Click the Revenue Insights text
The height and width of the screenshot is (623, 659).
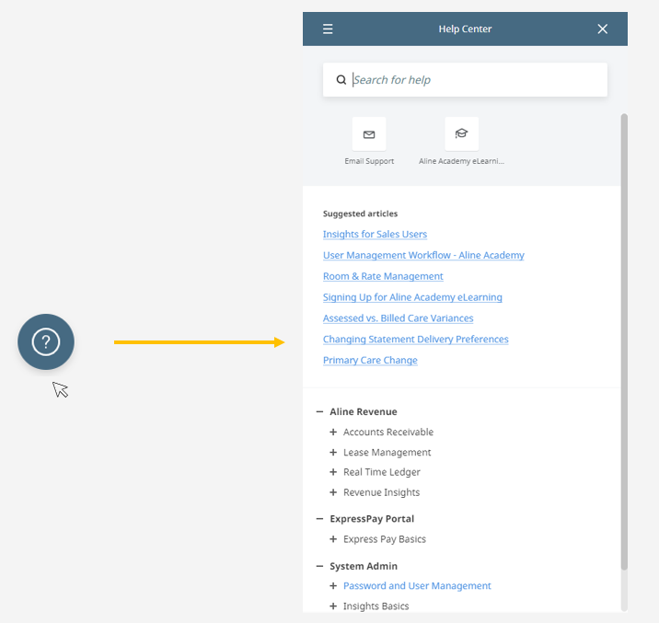click(381, 492)
